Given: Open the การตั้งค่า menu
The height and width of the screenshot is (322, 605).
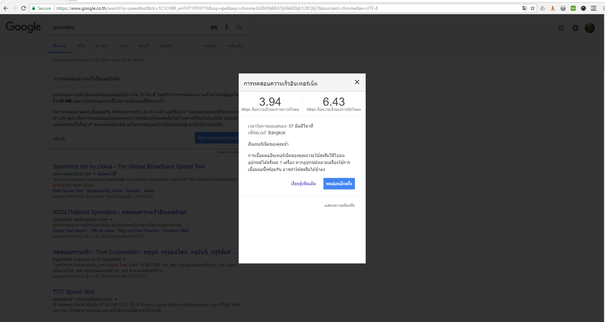Looking at the screenshot, I should 210,46.
